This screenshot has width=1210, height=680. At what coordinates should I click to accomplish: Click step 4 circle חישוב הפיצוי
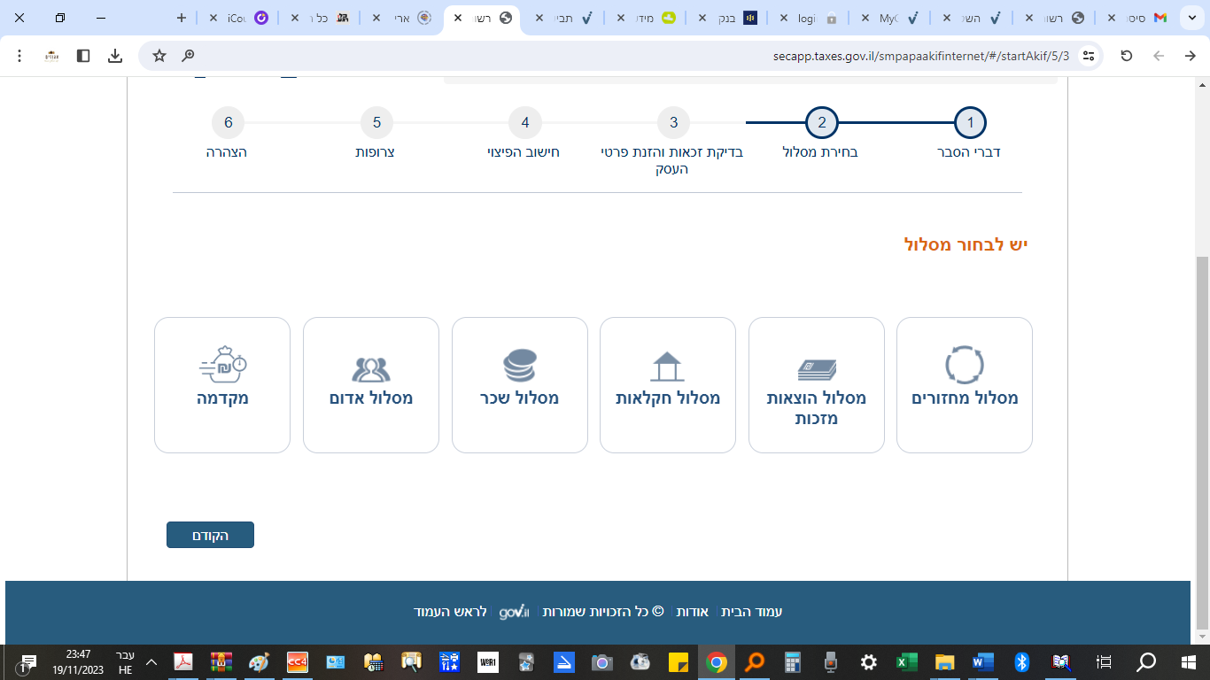click(525, 122)
